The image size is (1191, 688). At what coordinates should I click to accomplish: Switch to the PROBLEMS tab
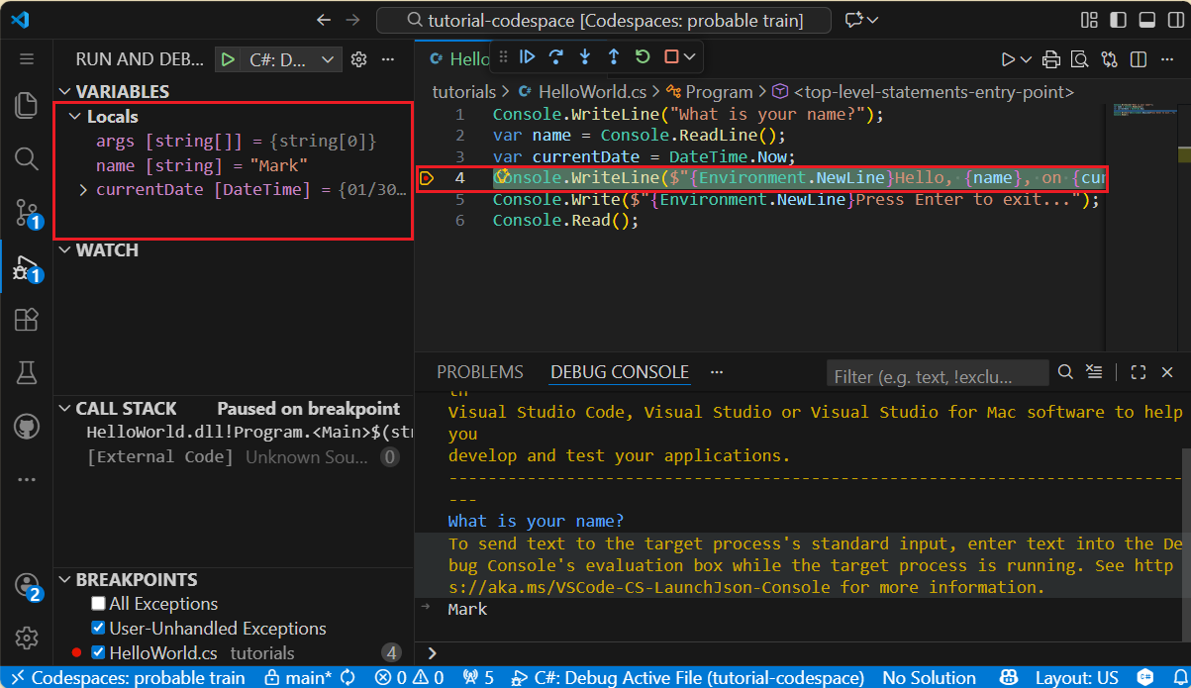[x=479, y=371]
